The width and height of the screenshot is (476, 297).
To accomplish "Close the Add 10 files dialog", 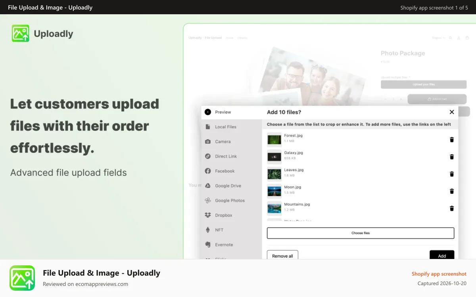I will click(451, 112).
